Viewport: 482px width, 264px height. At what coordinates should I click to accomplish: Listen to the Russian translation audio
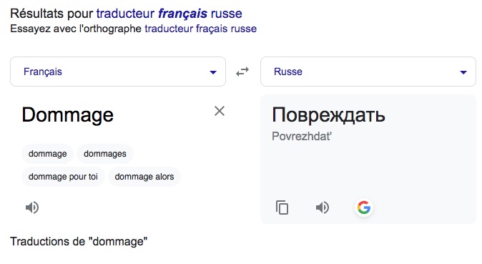[323, 207]
